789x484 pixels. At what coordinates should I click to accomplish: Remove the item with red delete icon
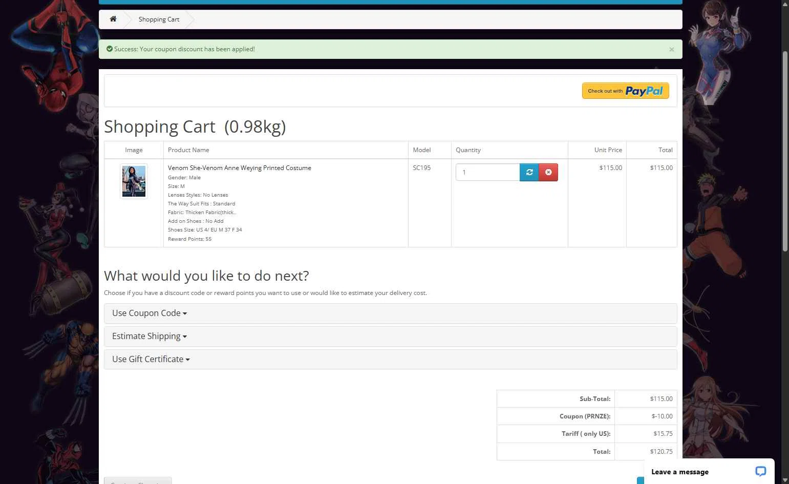click(x=548, y=172)
